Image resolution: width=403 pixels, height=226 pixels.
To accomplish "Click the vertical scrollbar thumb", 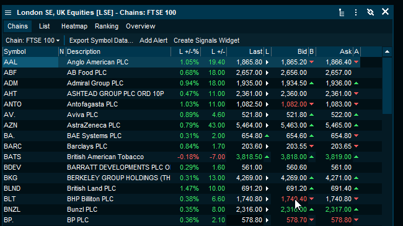I will pyautogui.click(x=387, y=85).
